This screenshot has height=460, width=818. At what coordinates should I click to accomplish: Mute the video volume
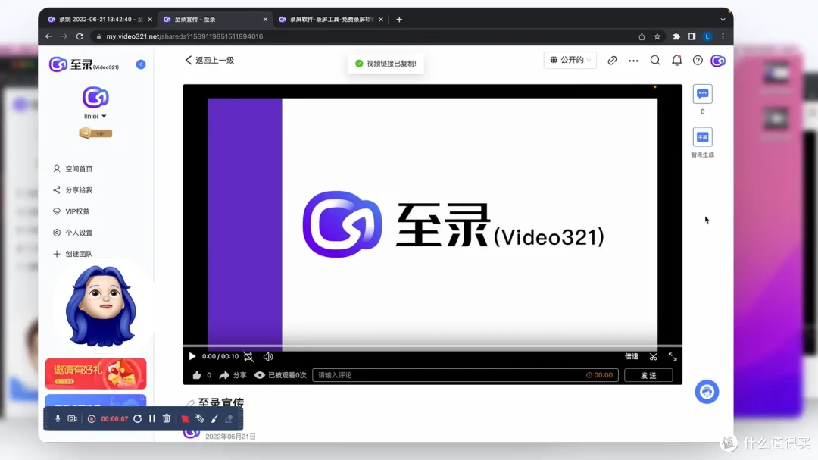pyautogui.click(x=268, y=357)
